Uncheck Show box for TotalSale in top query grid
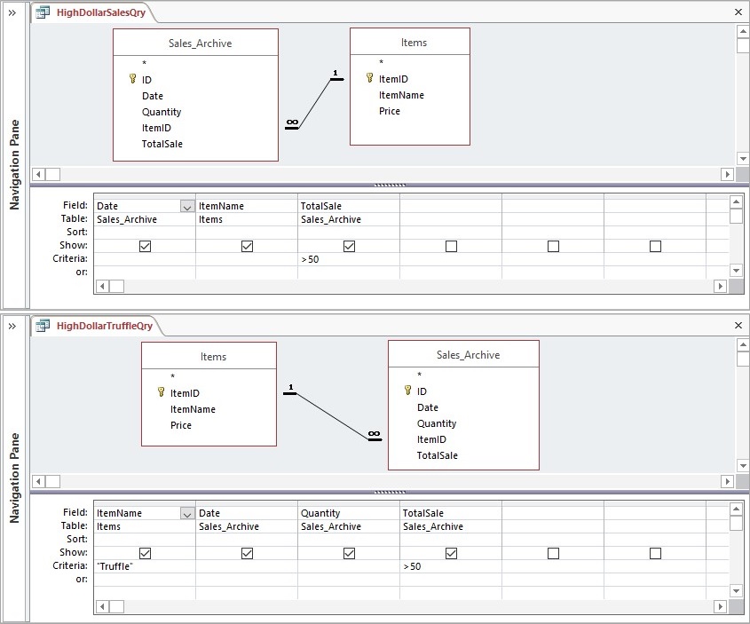Image resolution: width=750 pixels, height=624 pixels. click(349, 246)
